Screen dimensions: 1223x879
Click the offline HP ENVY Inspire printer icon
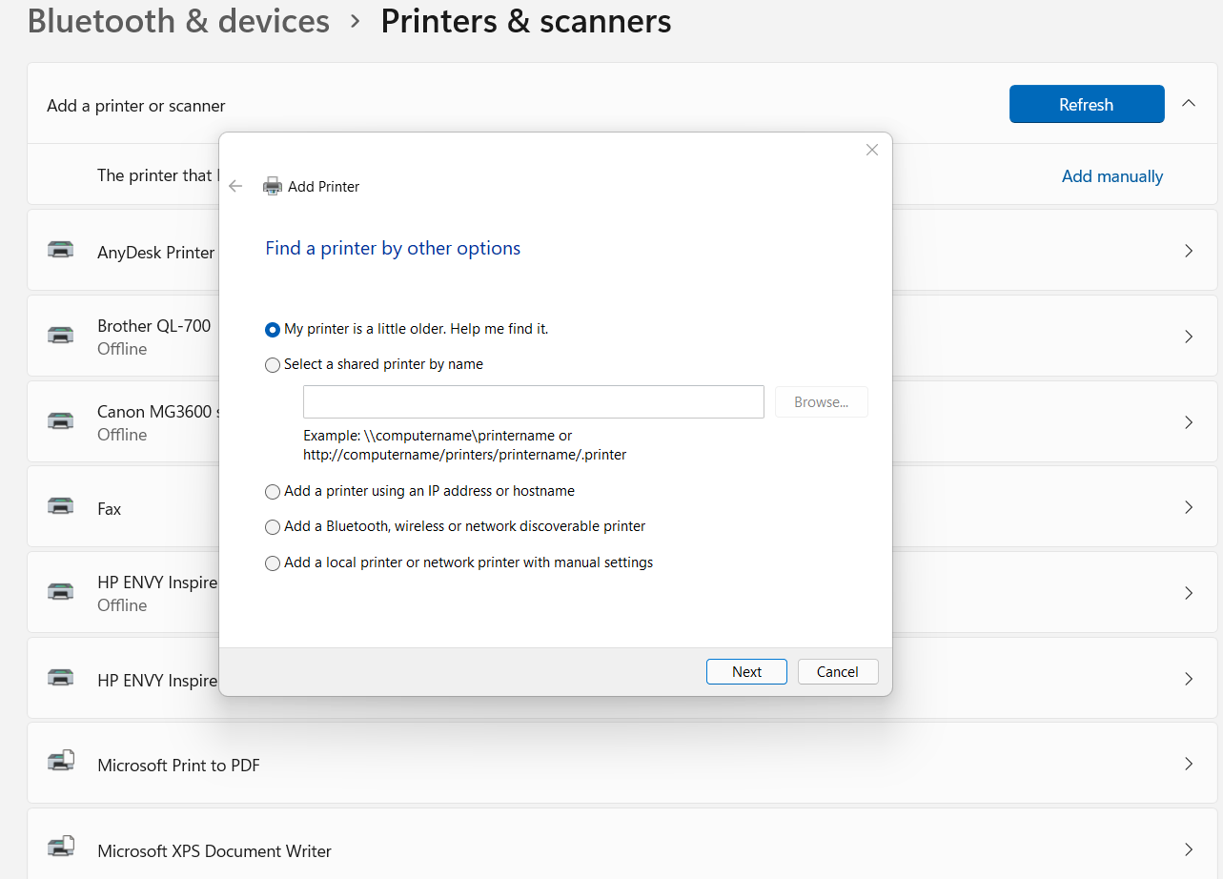61,592
